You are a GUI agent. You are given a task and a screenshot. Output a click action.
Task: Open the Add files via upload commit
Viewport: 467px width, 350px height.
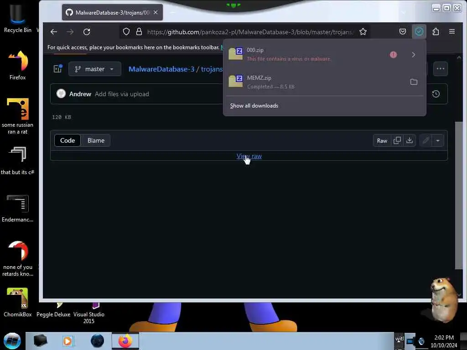click(x=122, y=94)
